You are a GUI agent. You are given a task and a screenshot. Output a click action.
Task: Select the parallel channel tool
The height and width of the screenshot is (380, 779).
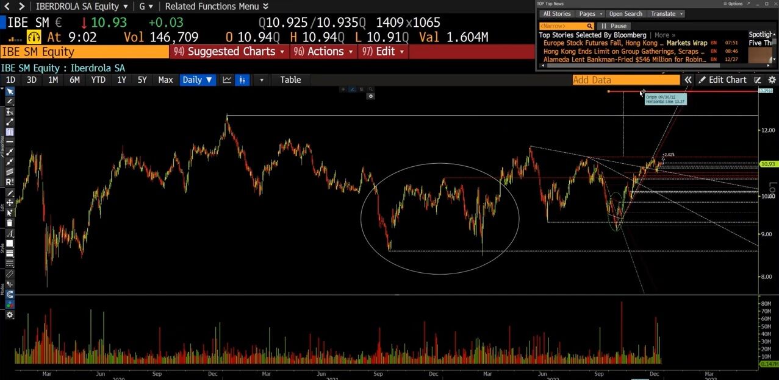click(10, 173)
